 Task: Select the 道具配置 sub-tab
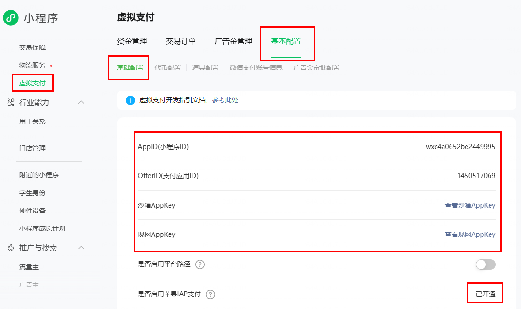pyautogui.click(x=205, y=68)
